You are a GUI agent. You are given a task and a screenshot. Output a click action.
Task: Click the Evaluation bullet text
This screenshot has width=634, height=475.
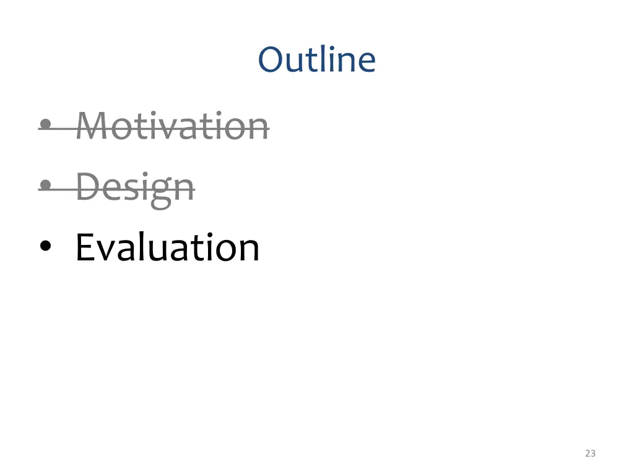[x=167, y=247]
